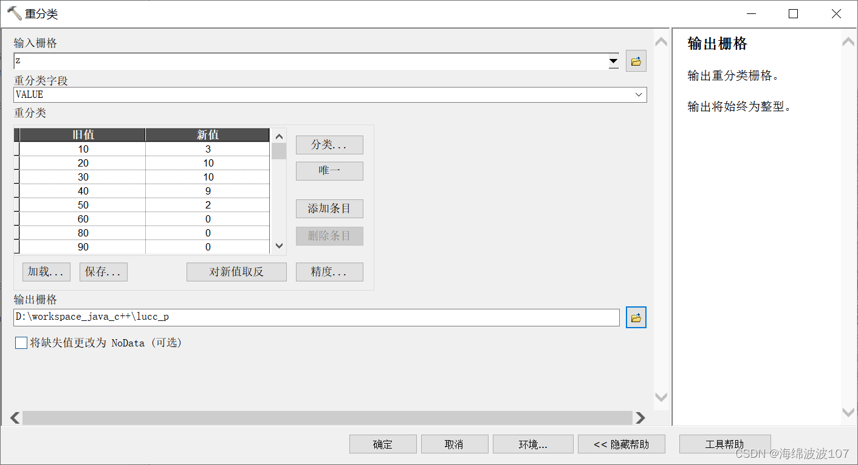Click the 删除条目 button

tap(329, 236)
